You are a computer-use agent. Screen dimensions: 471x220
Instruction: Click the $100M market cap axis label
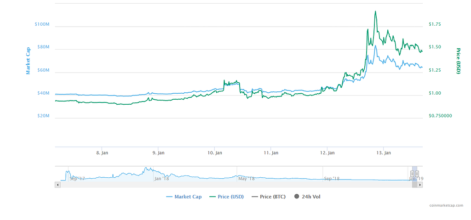pos(43,24)
